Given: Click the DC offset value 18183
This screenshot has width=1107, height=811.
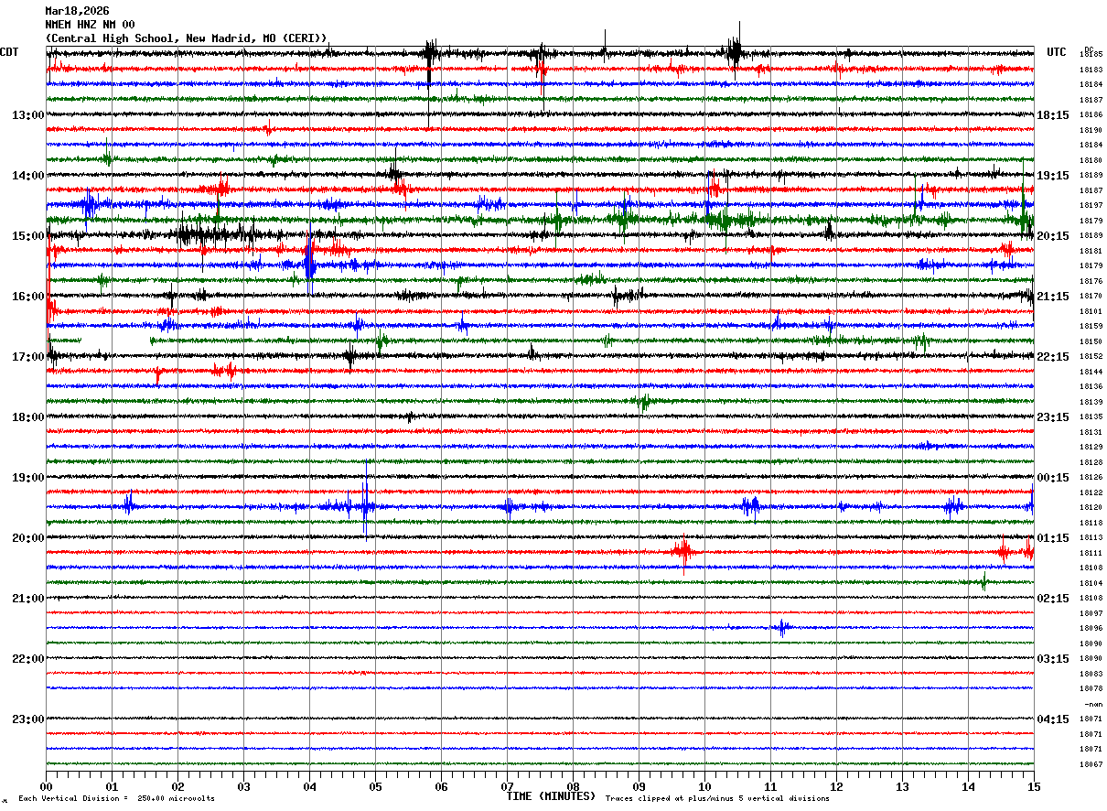Looking at the screenshot, I should 1091,70.
